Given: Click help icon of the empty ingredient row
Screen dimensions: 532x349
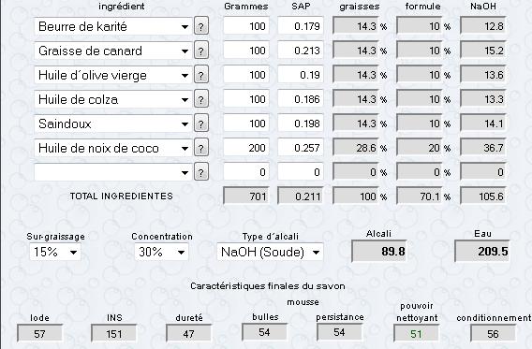Looking at the screenshot, I should tap(201, 172).
